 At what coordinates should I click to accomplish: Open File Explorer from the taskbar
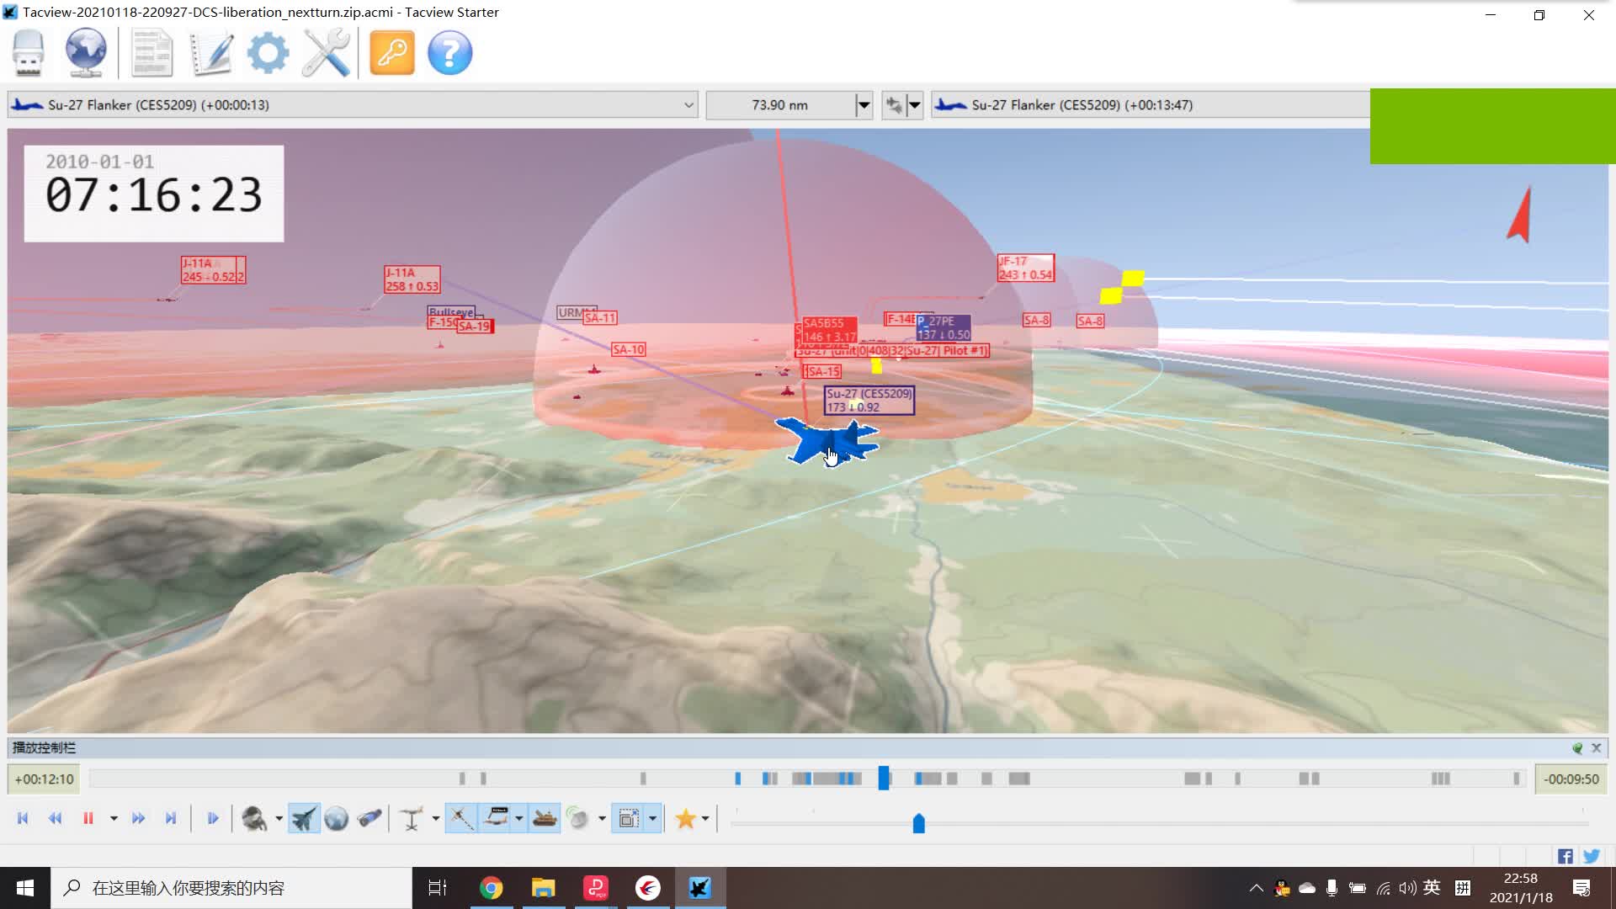(x=543, y=888)
